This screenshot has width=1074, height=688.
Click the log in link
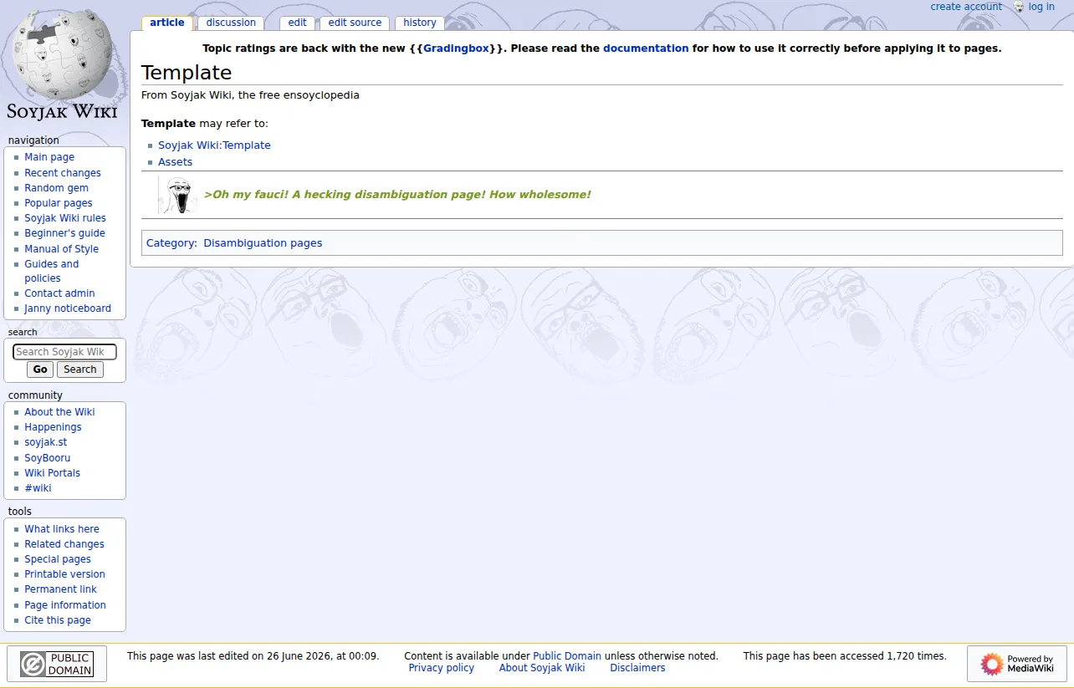pyautogui.click(x=1041, y=7)
